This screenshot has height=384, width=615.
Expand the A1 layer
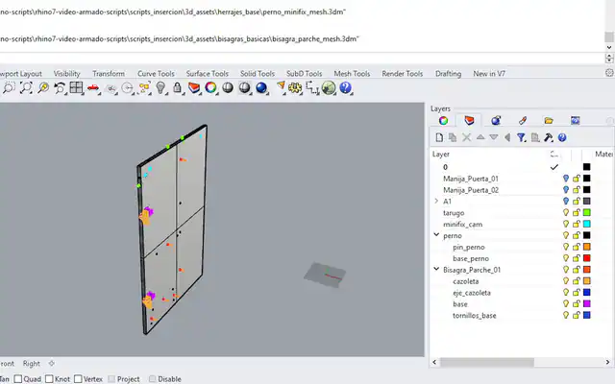436,201
